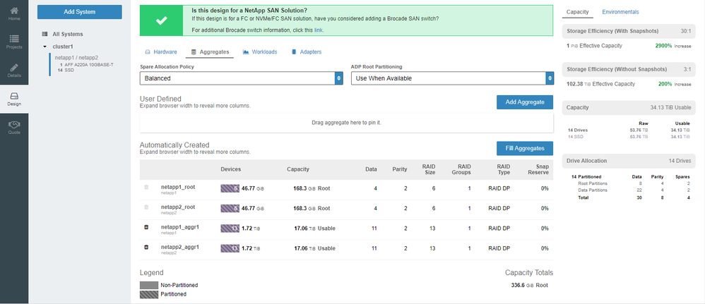Viewport: 705px width, 304px height.
Task: Click the Brocade switch information link
Action: click(x=319, y=30)
